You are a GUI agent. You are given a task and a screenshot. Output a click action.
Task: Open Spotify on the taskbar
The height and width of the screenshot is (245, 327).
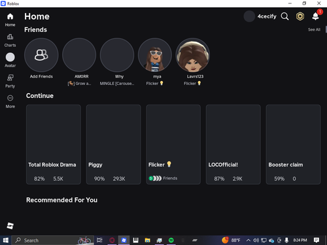pyautogui.click(x=171, y=240)
